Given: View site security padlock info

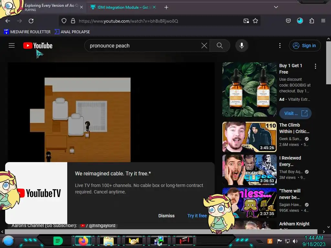Looking at the screenshot, I should pos(73,21).
